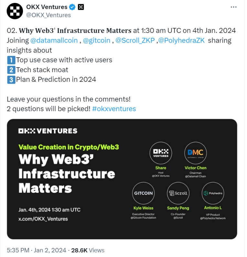Click the OKX Ventures display name

pyautogui.click(x=47, y=7)
